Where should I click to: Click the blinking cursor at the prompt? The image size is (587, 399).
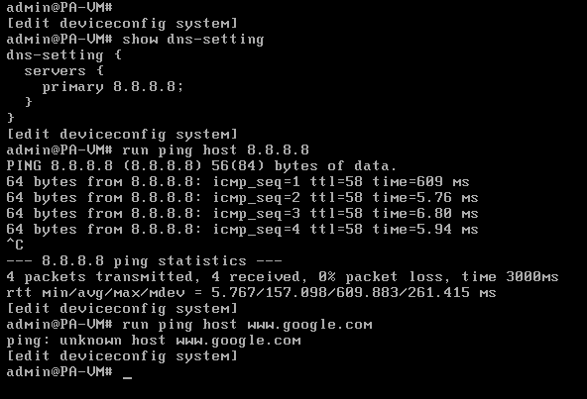click(x=127, y=377)
